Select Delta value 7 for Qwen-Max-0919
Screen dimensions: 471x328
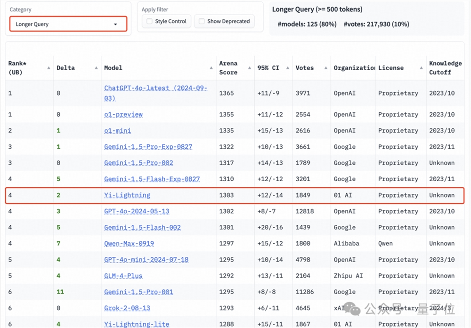(58, 243)
